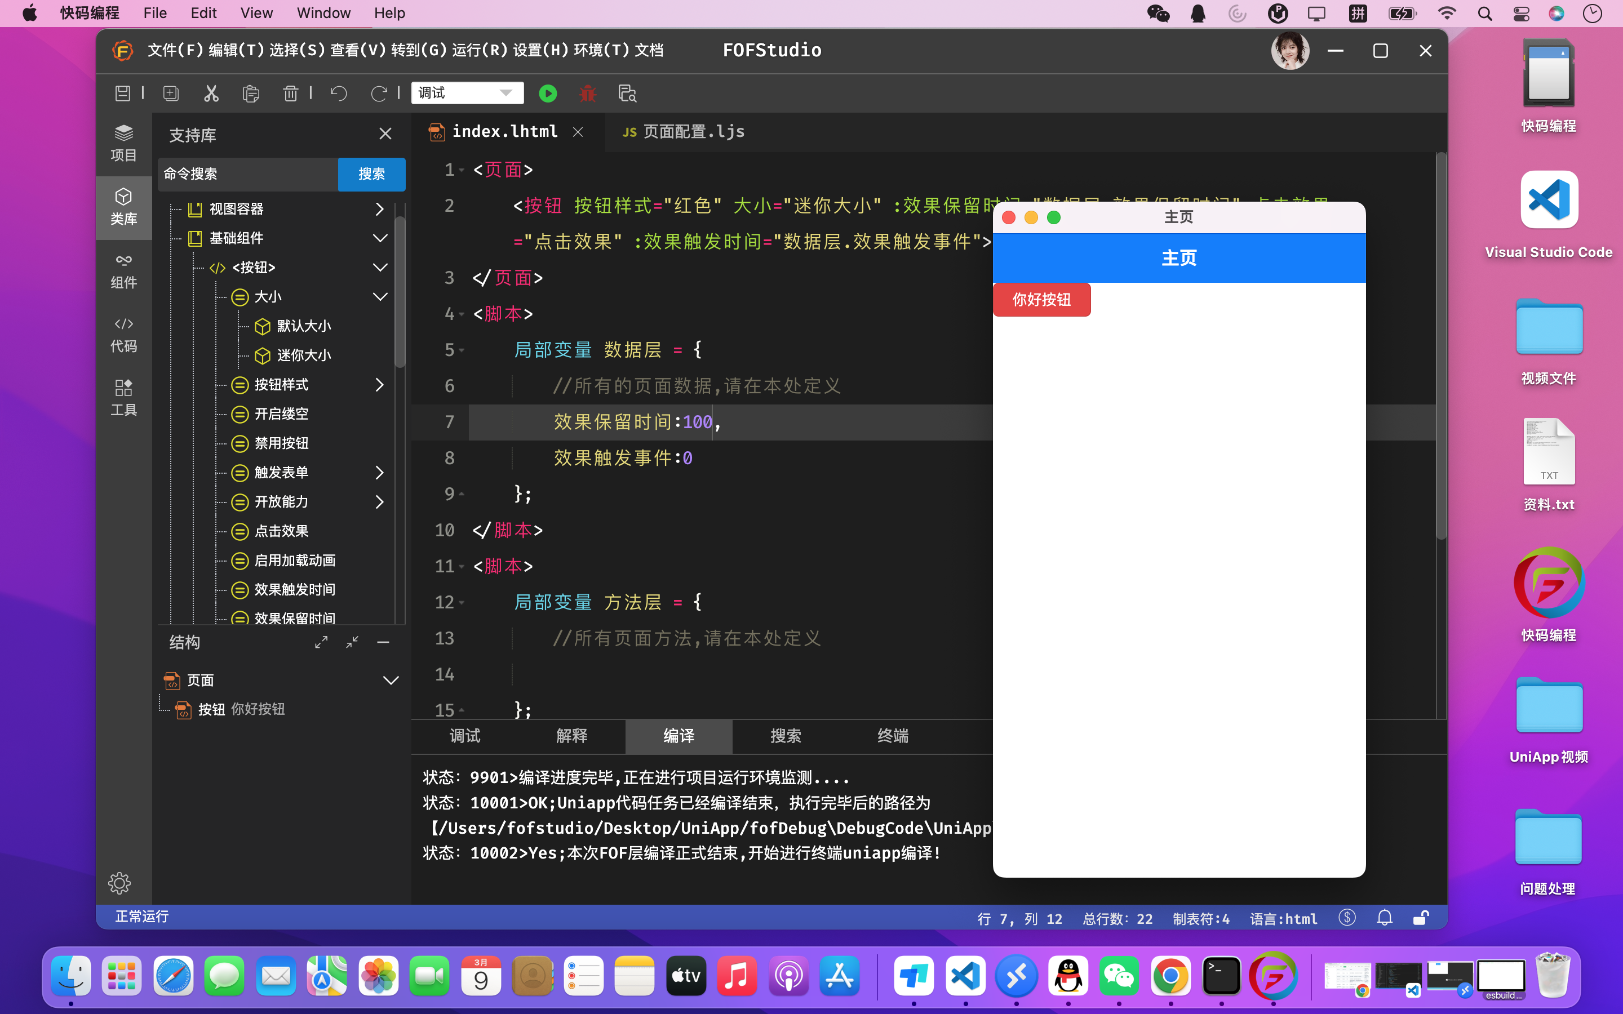
Task: Expand the 结构 panel with arrows icon
Action: (321, 642)
